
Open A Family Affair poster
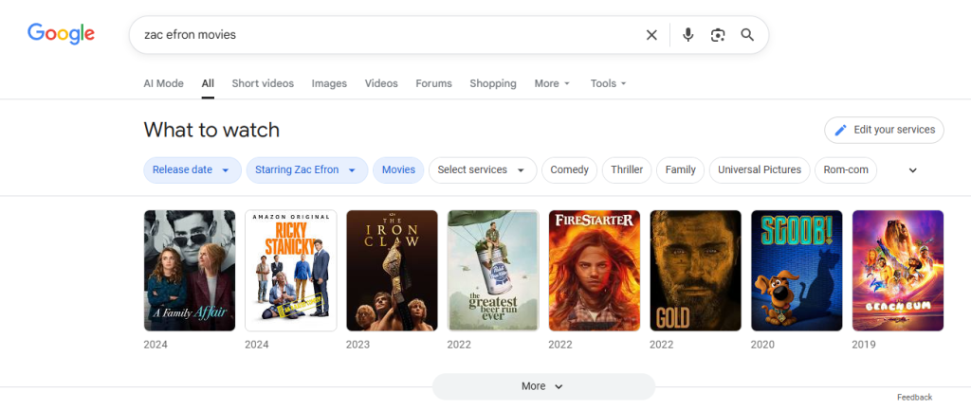pos(190,271)
